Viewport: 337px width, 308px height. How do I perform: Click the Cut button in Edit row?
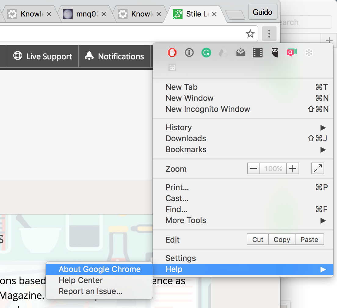coord(257,239)
